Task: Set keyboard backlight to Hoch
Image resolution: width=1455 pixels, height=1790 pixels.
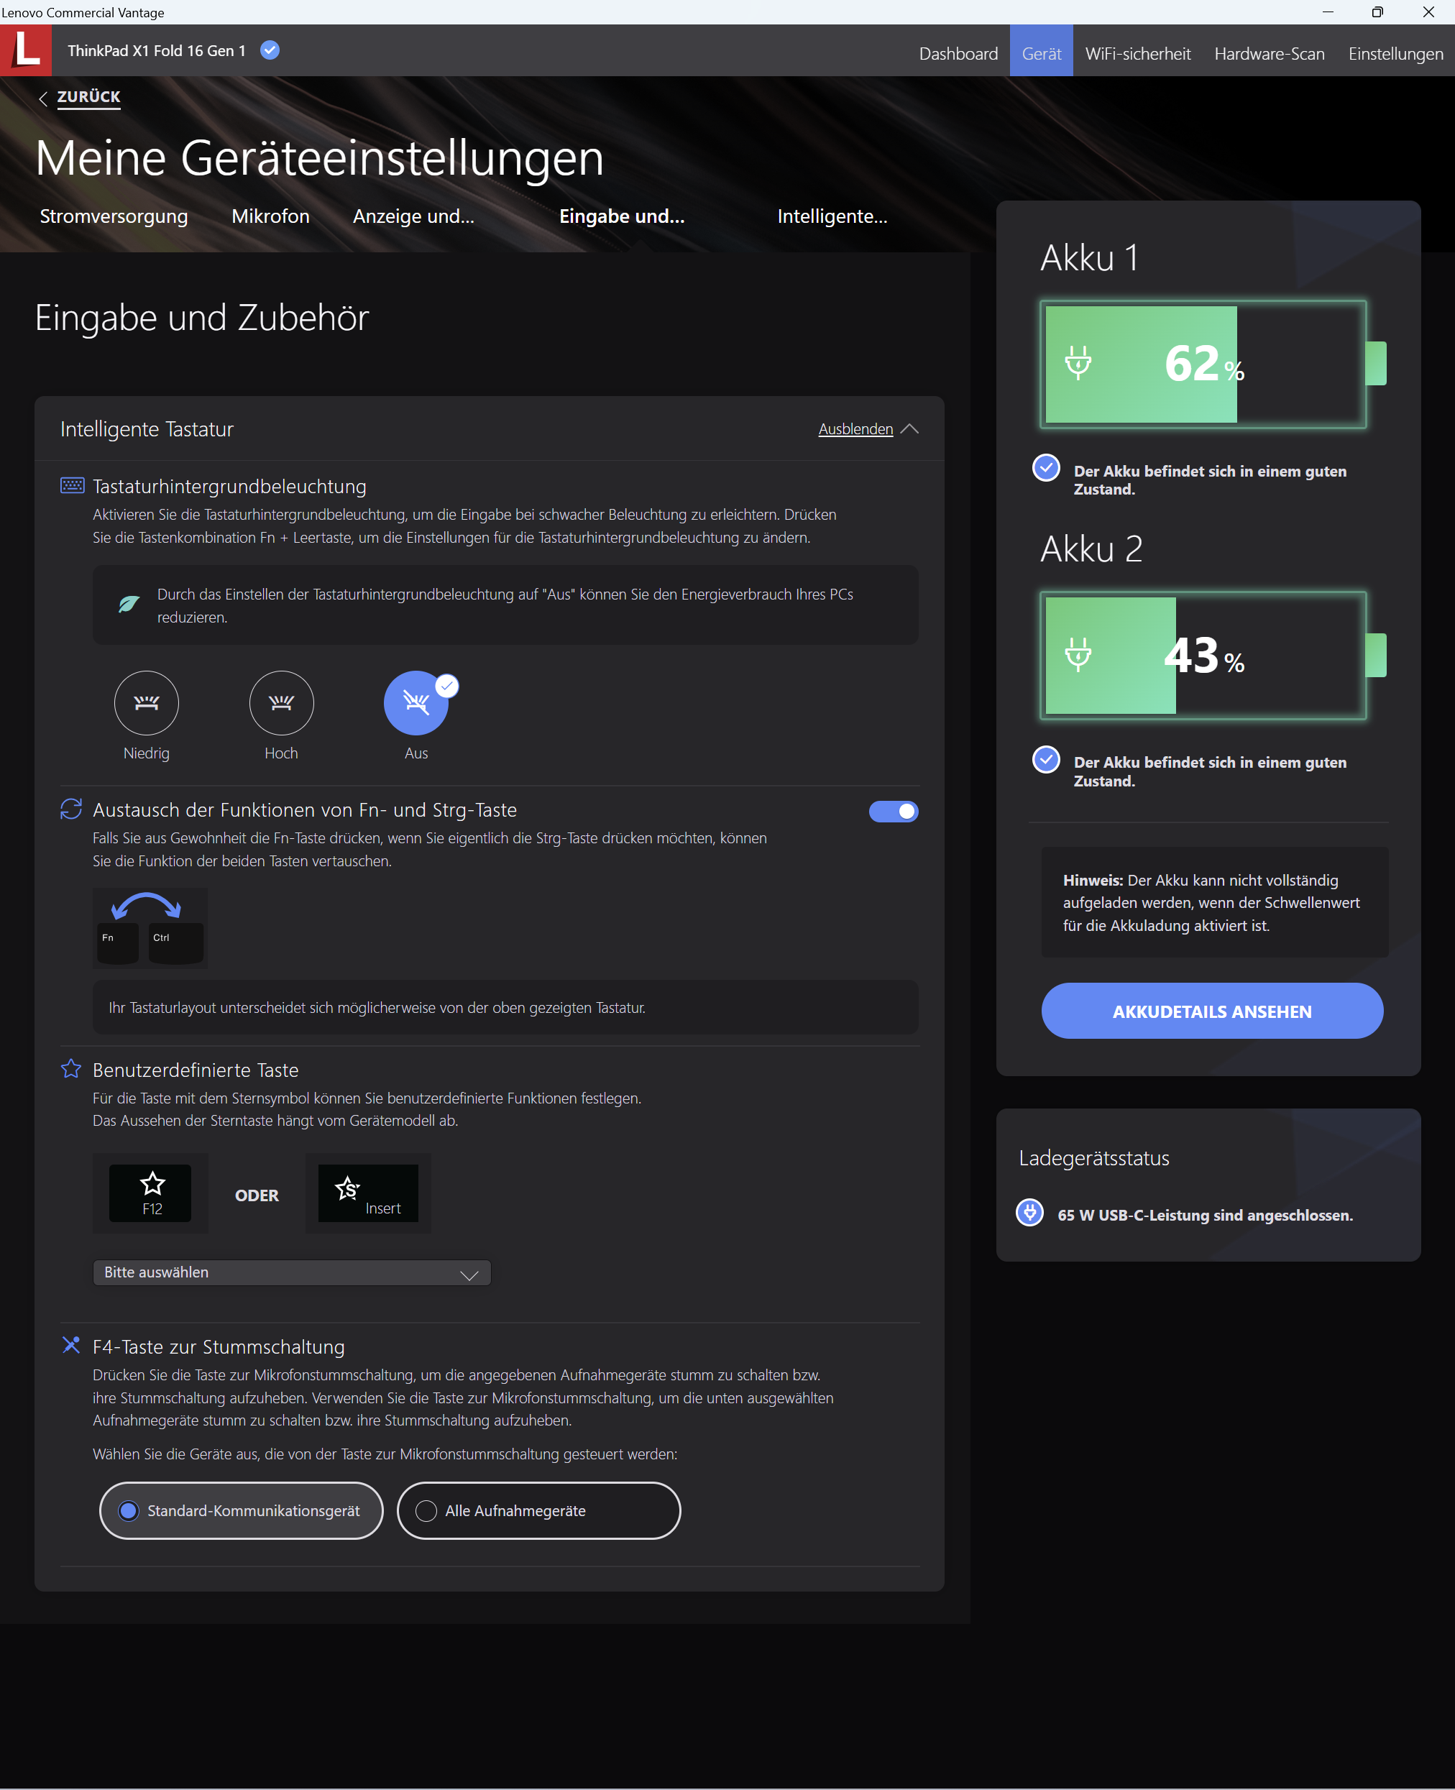Action: tap(281, 702)
